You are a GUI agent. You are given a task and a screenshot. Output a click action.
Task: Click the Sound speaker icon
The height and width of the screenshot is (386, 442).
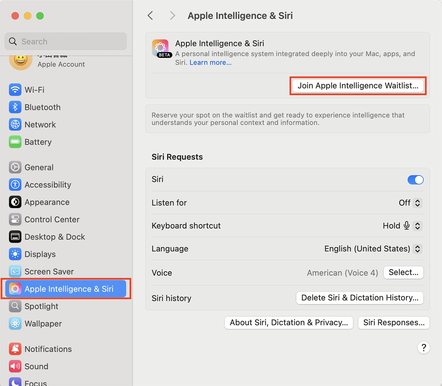pos(15,366)
